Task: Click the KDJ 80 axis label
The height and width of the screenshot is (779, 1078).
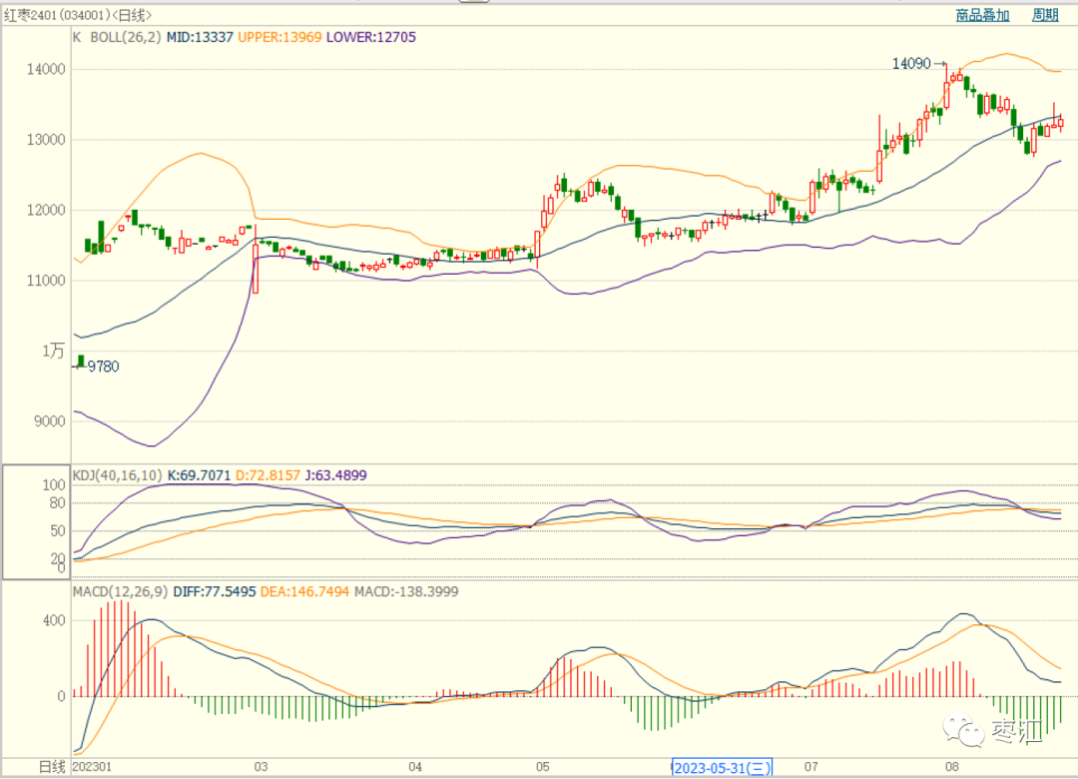Action: coord(58,503)
